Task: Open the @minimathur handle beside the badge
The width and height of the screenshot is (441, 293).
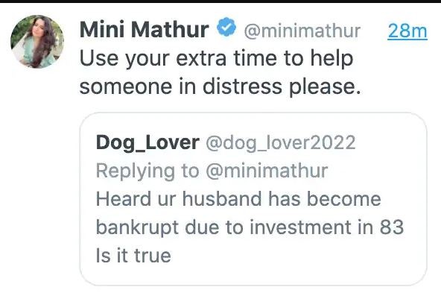Action: (302, 31)
